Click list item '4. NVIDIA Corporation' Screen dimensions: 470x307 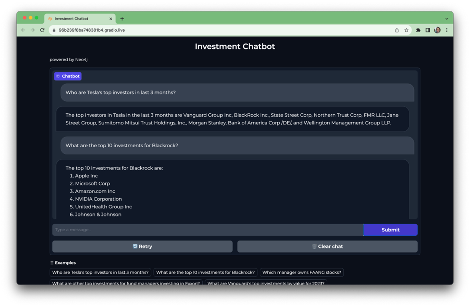[96, 199]
